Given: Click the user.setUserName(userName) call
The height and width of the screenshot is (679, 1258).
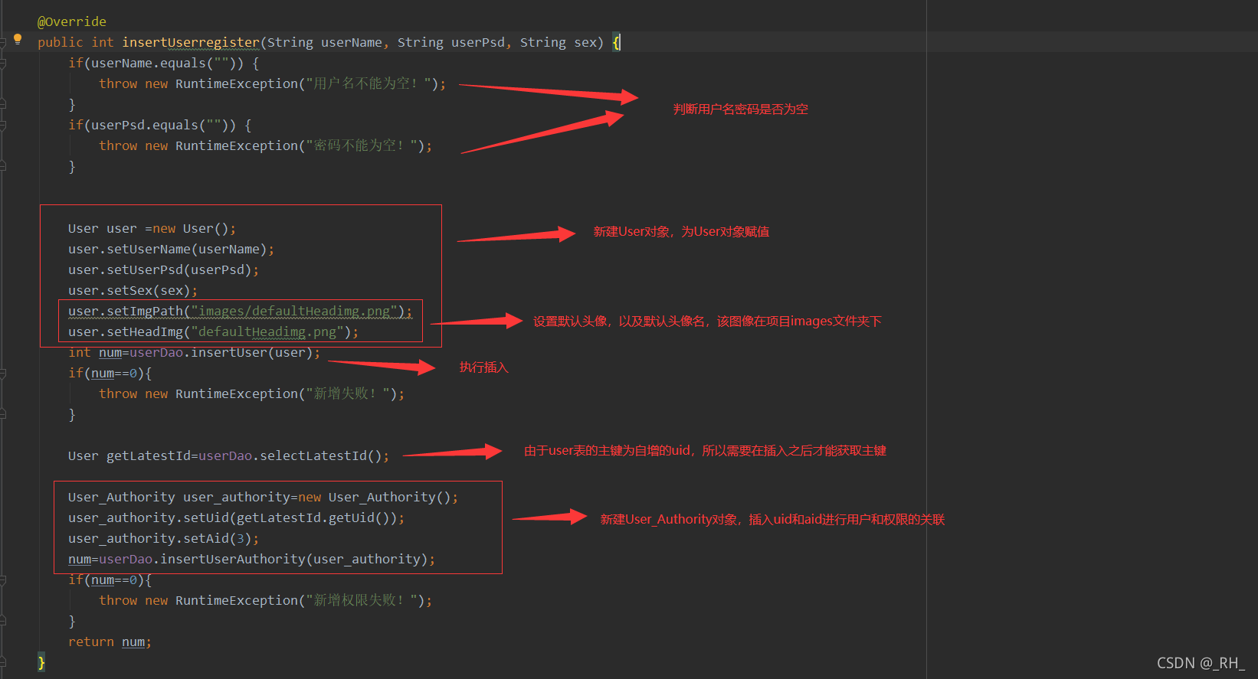Looking at the screenshot, I should (171, 249).
